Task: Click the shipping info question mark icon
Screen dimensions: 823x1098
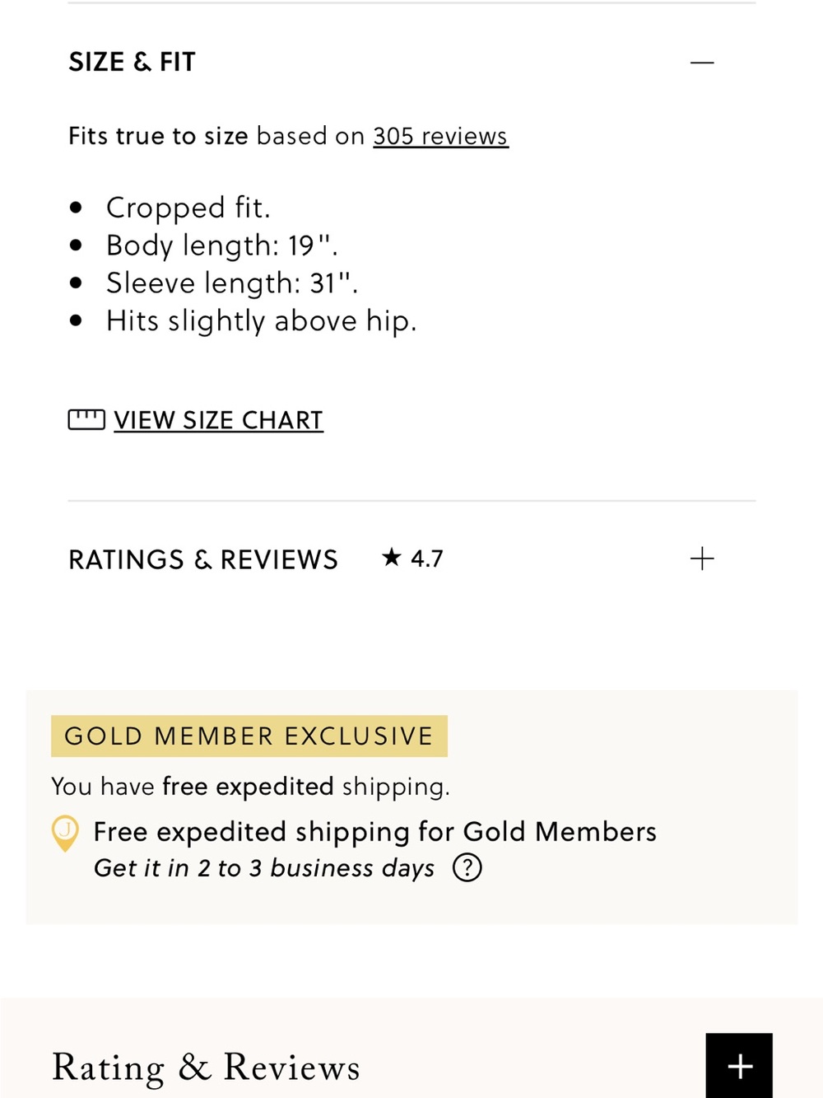Action: click(x=467, y=867)
